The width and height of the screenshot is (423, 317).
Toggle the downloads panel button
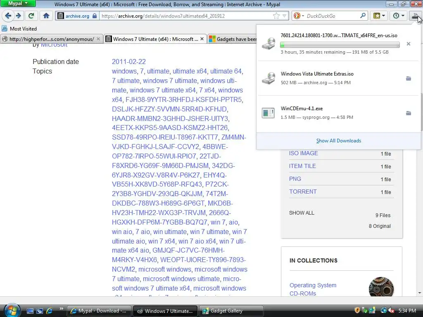point(416,16)
